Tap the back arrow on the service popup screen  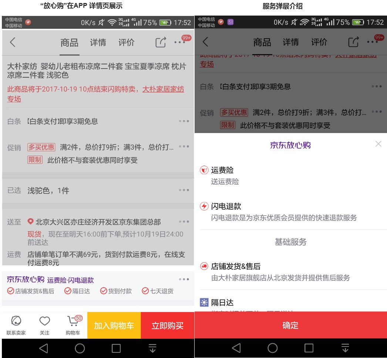(206, 42)
